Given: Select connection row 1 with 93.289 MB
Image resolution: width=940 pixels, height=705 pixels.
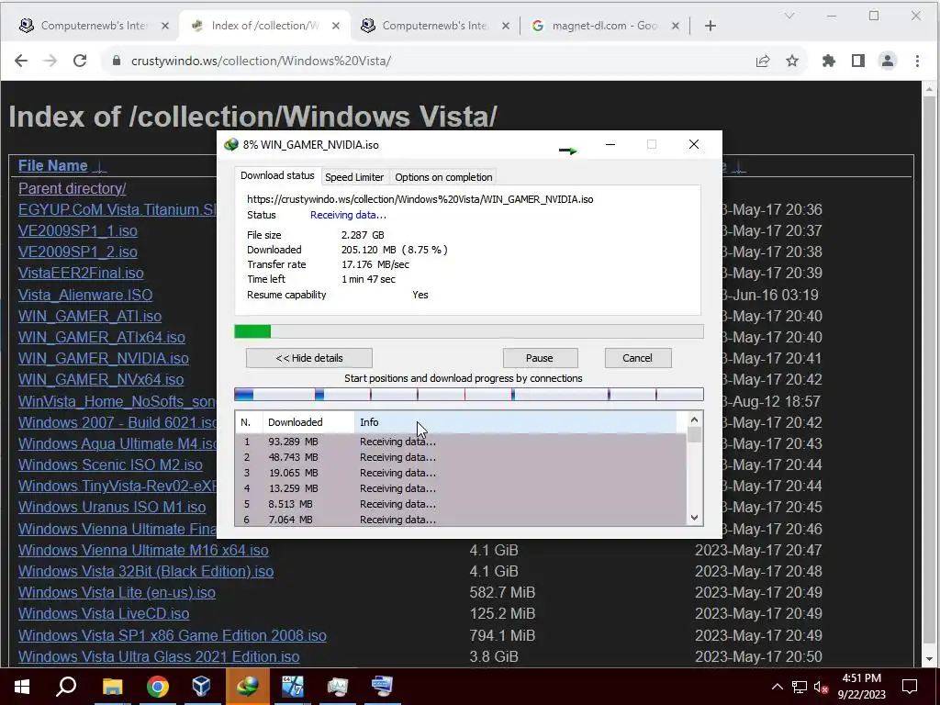Looking at the screenshot, I should tap(461, 442).
